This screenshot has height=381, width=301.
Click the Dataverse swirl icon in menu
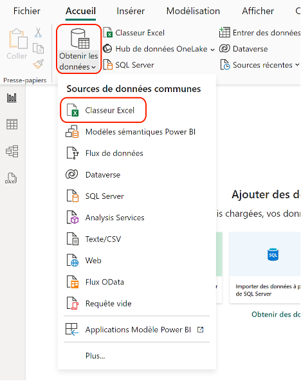point(72,174)
